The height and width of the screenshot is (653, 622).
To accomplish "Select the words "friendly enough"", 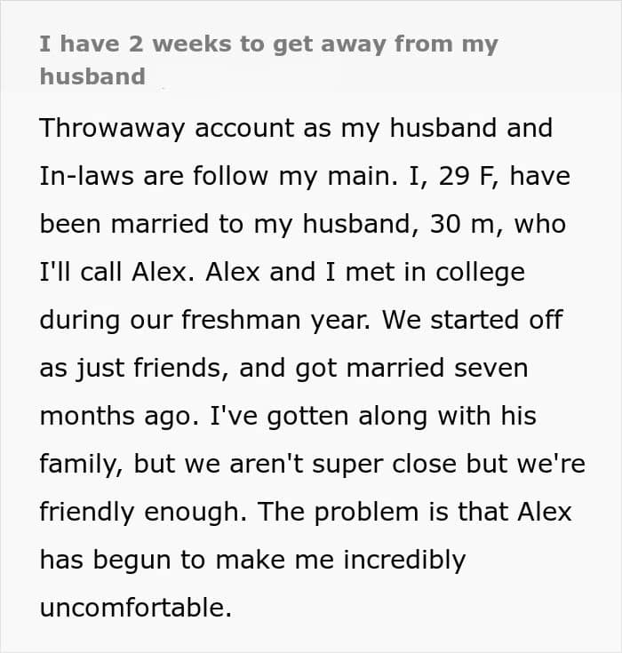I will coord(143,513).
